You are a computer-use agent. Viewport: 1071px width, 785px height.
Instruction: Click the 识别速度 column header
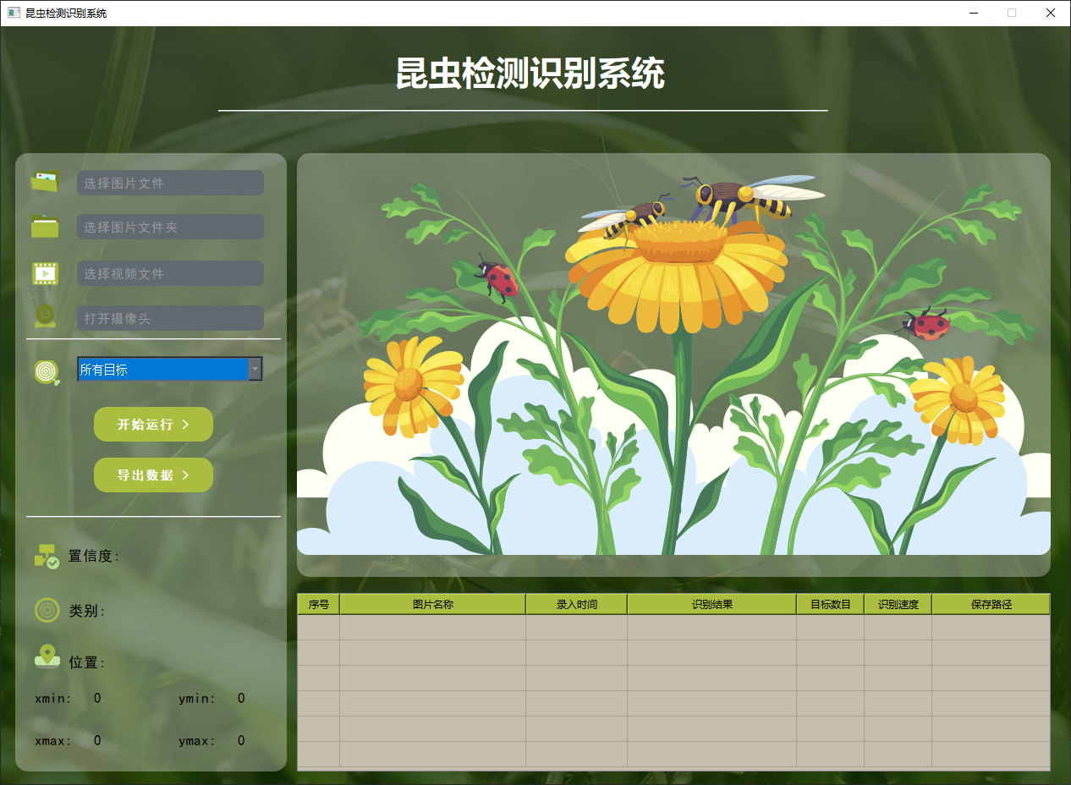[x=898, y=604]
